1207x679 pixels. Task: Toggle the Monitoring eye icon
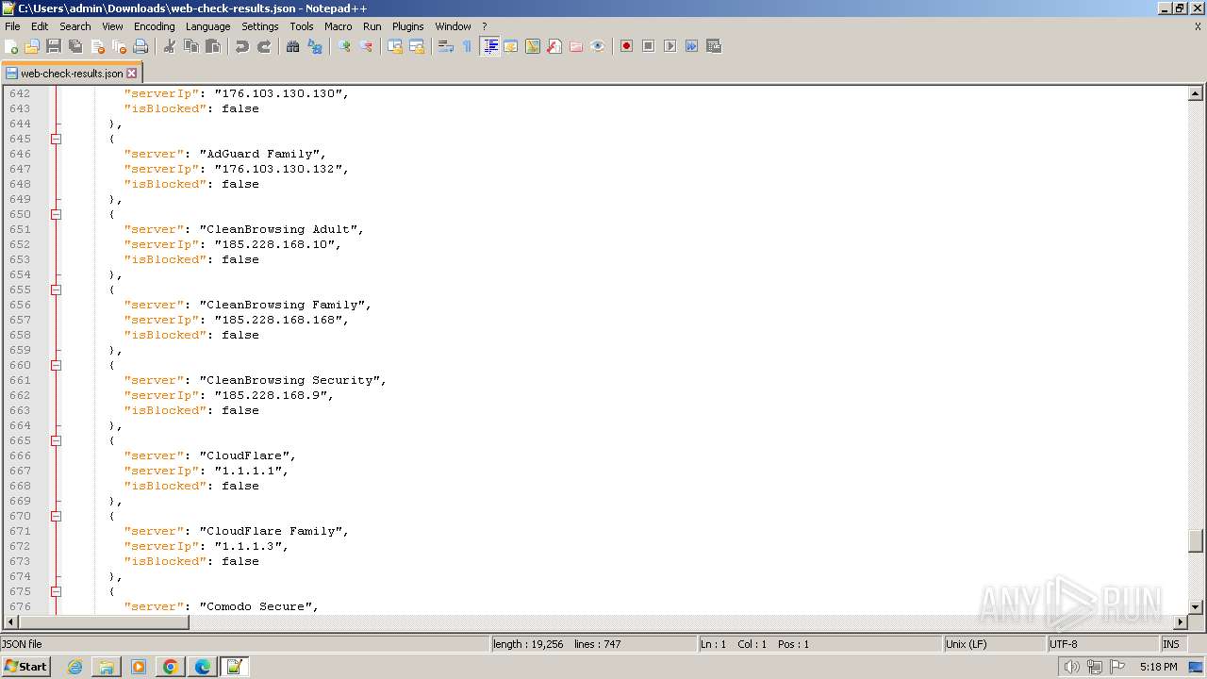point(598,46)
